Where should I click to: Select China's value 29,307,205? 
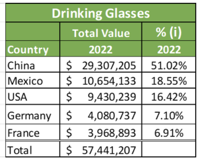tap(101, 64)
